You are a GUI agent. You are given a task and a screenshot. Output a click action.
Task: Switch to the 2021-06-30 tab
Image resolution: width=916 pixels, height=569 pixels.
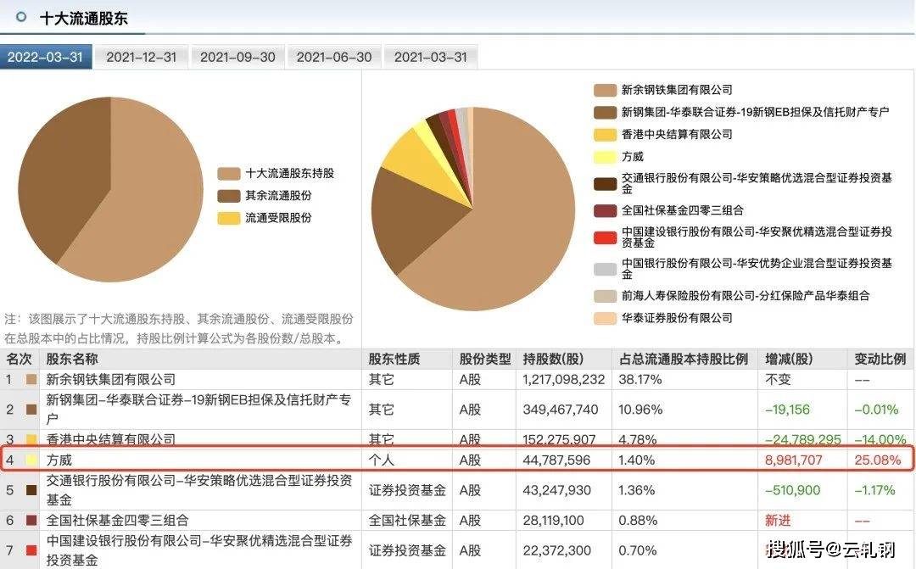333,57
